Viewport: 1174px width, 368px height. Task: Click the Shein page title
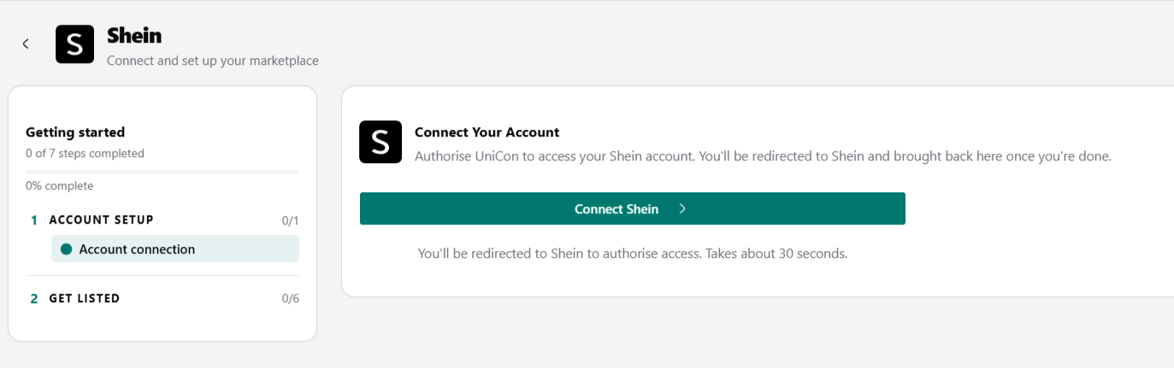point(134,35)
